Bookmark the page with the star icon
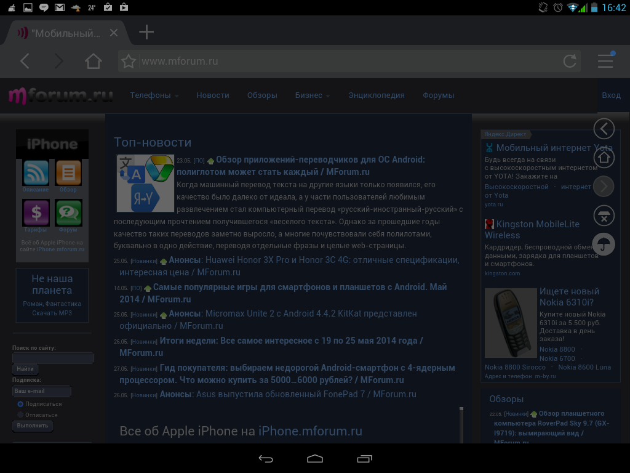630x473 pixels. pyautogui.click(x=129, y=61)
